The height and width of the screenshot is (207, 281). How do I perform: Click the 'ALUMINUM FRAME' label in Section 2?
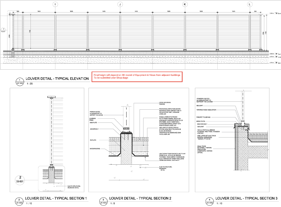[x=92, y=119]
